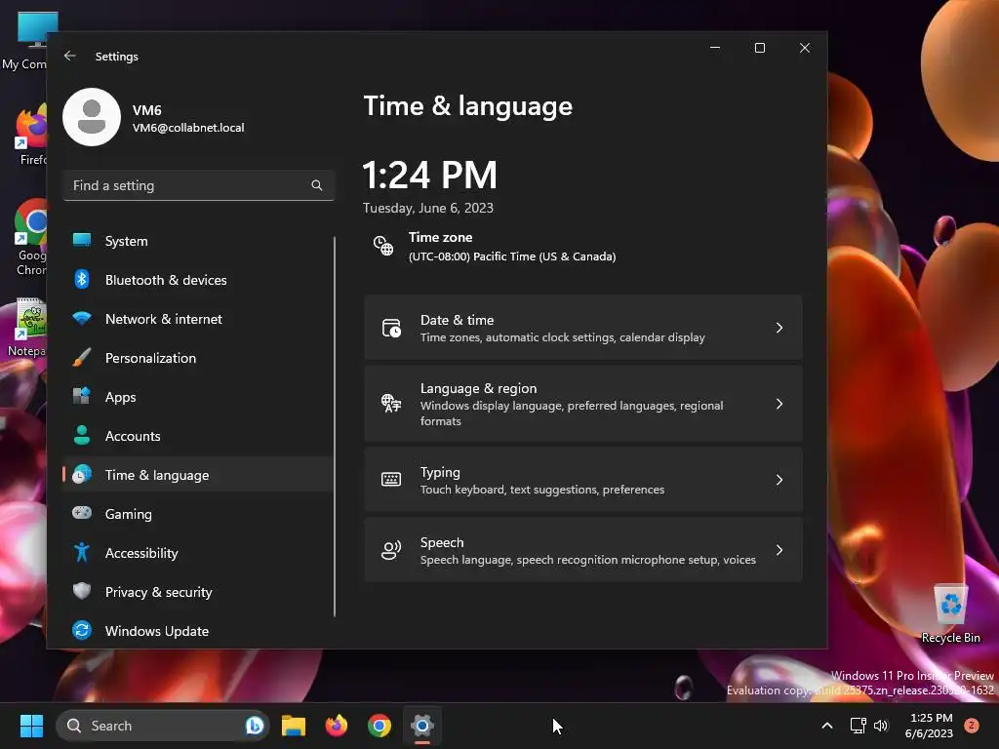
Task: Open the notification badge in the taskbar
Action: 972,726
